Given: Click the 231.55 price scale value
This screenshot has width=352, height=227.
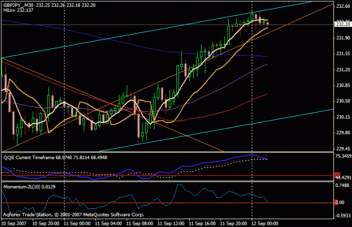Looking at the screenshot, I should [x=343, y=54].
